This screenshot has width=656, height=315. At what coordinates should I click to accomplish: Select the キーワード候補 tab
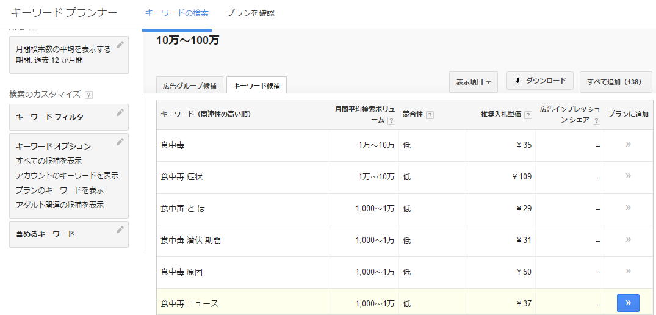[256, 86]
